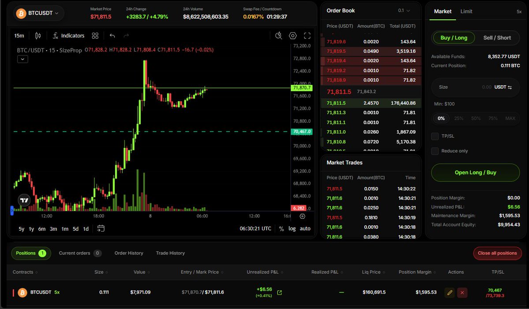Click order book bid price 71,811.5 row
Screen dimensions: 529x309
click(371, 103)
